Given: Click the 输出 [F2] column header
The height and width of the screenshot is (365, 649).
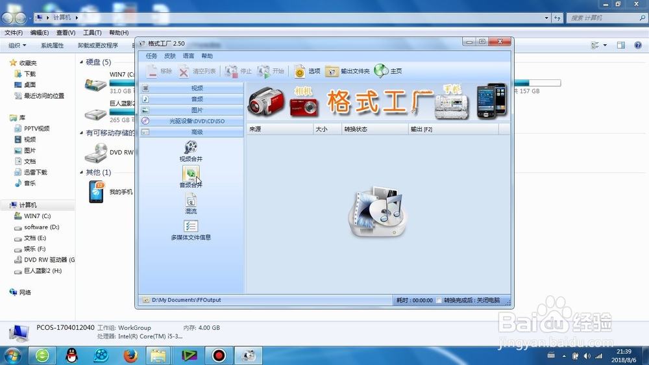Looking at the screenshot, I should tap(454, 129).
